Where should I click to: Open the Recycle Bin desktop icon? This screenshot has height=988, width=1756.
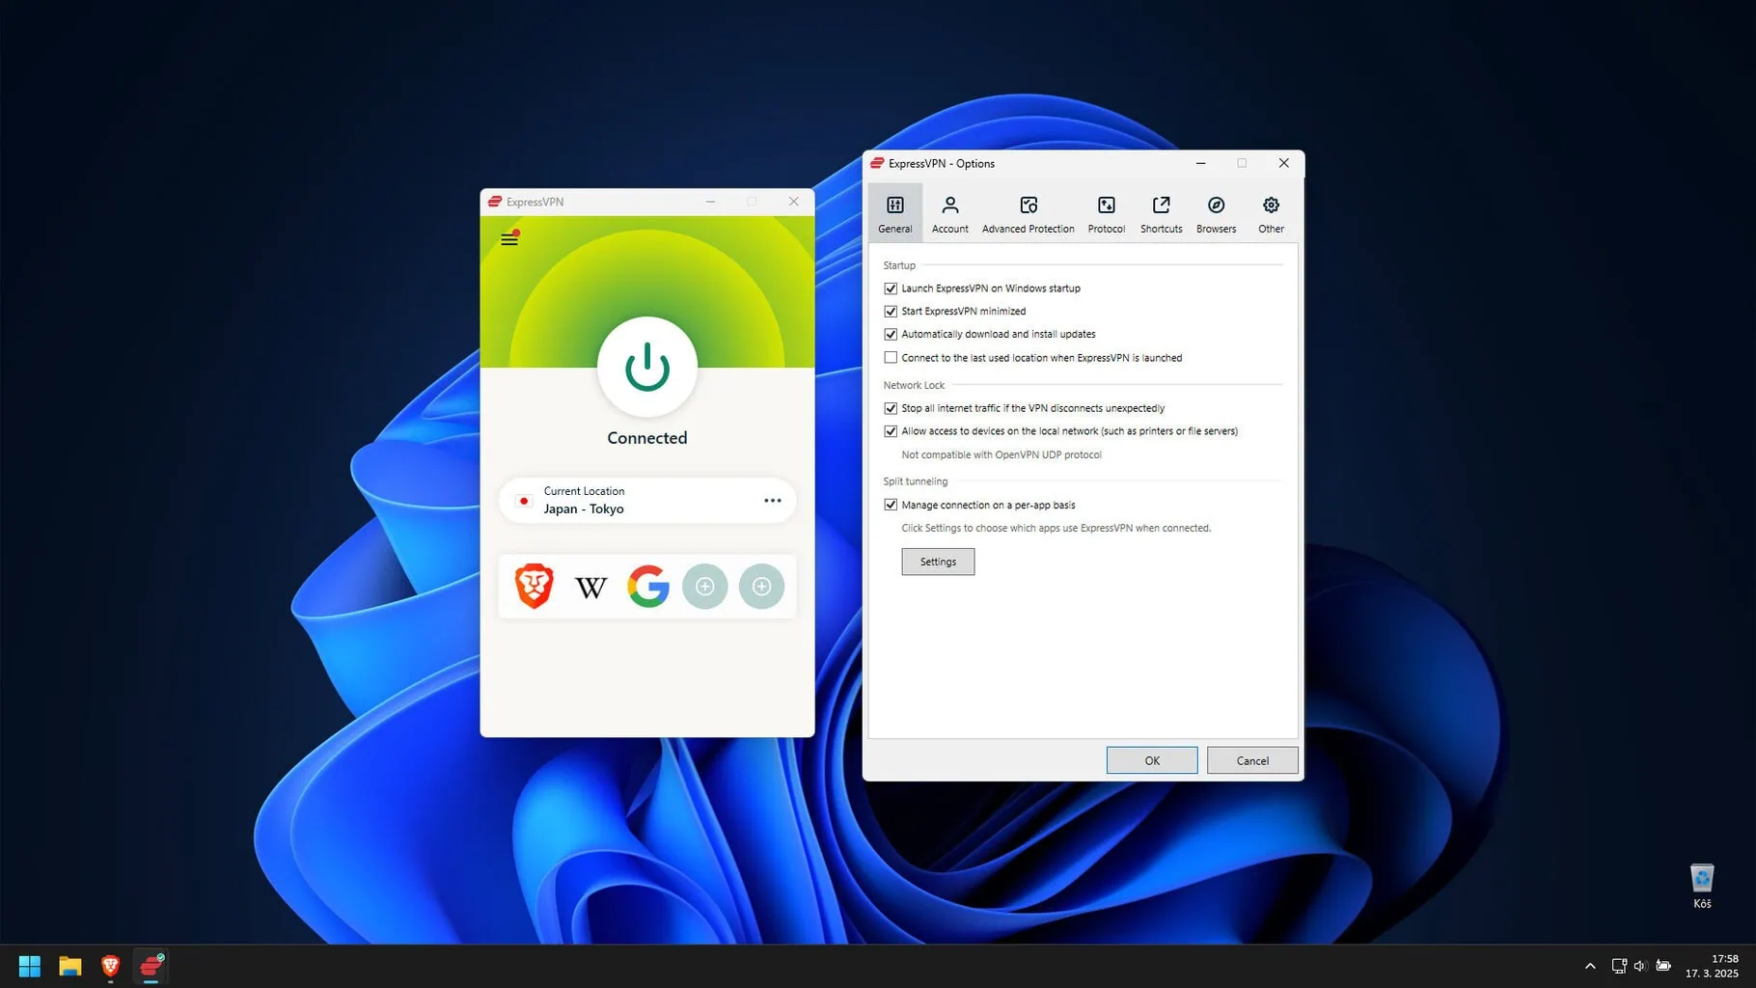click(1701, 879)
